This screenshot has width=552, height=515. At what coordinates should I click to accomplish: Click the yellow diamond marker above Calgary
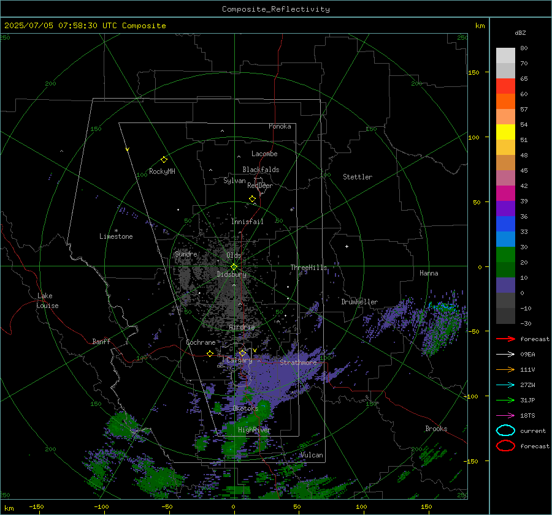point(242,353)
